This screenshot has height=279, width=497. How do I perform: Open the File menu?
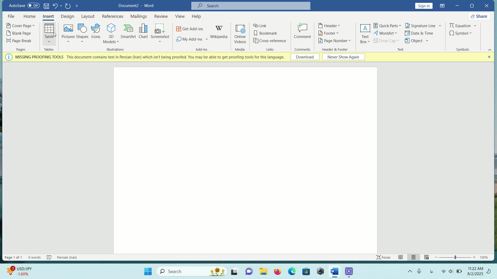(11, 16)
